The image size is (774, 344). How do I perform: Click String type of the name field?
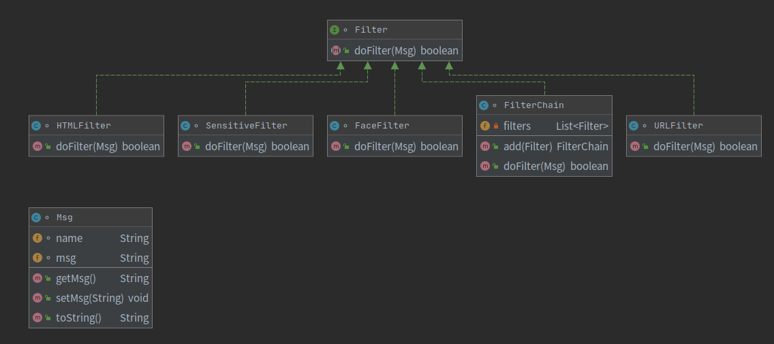point(134,239)
